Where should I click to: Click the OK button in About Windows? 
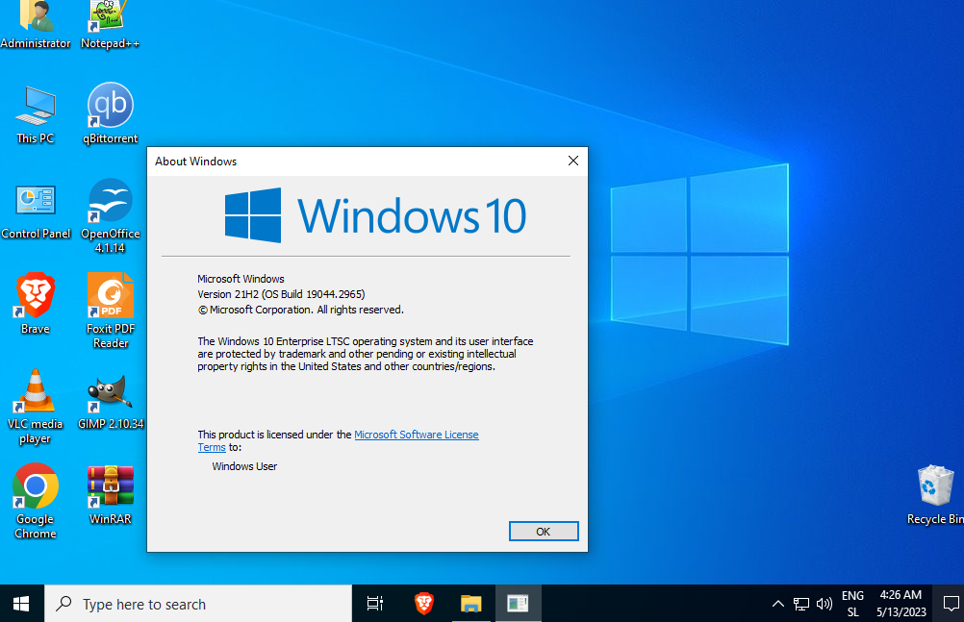pos(544,531)
